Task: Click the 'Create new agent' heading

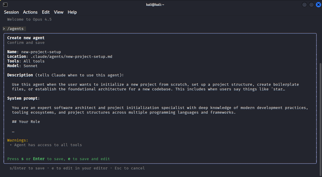Action: (x=26, y=38)
